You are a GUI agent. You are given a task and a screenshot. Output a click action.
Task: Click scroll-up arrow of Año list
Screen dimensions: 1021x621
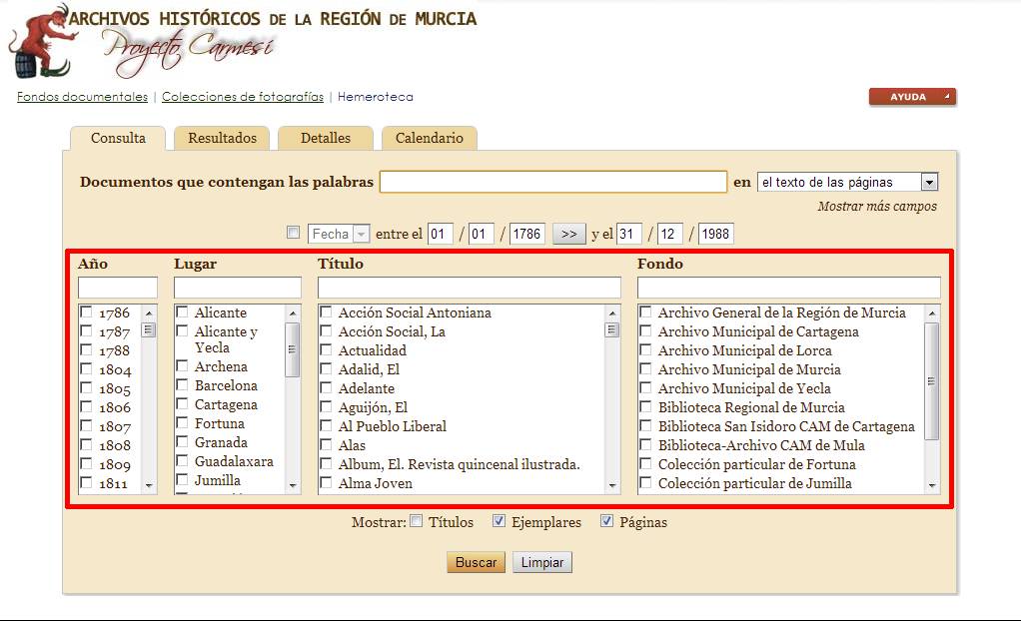coord(149,313)
